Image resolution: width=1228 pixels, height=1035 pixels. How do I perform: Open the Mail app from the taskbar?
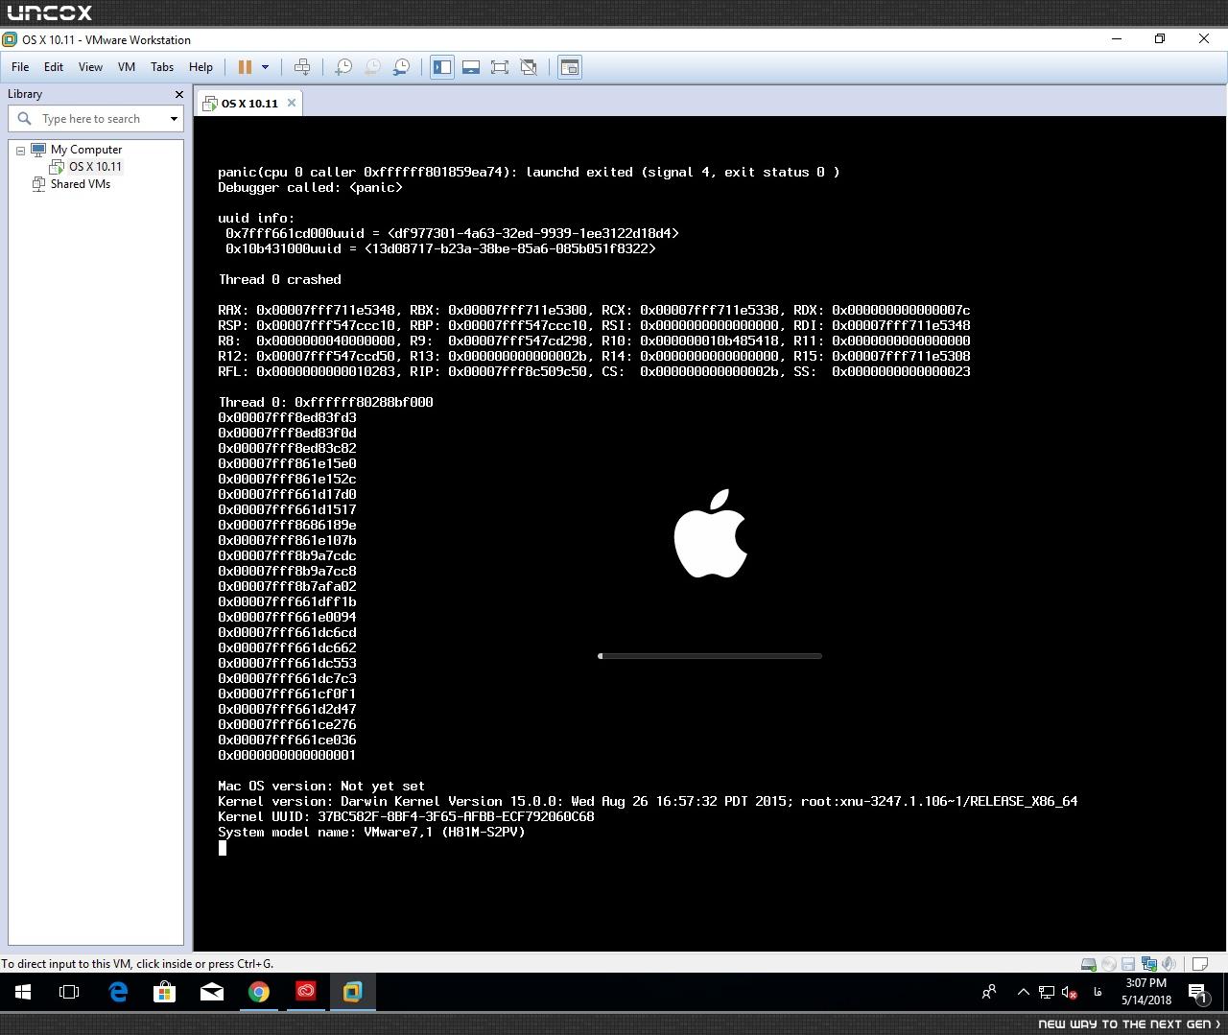(x=212, y=992)
